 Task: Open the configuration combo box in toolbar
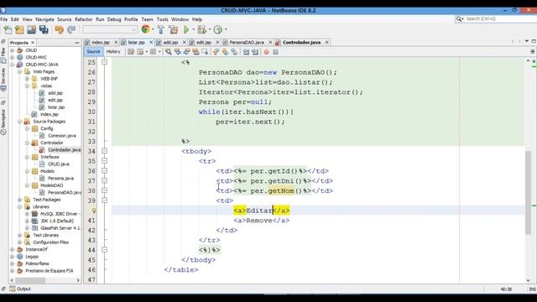point(110,30)
